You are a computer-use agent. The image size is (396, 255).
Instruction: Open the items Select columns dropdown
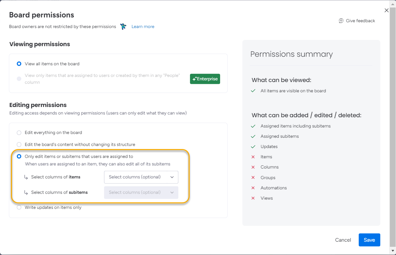pyautogui.click(x=141, y=177)
